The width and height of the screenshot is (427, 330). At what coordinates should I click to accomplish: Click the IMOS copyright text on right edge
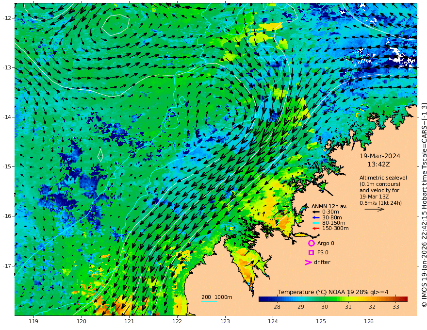(x=424, y=205)
